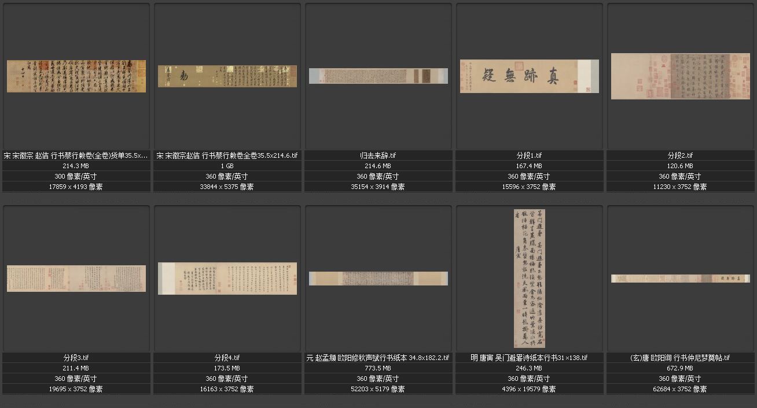Click the filename label 归去来辞.tif
This screenshot has width=757, height=408.
378,155
